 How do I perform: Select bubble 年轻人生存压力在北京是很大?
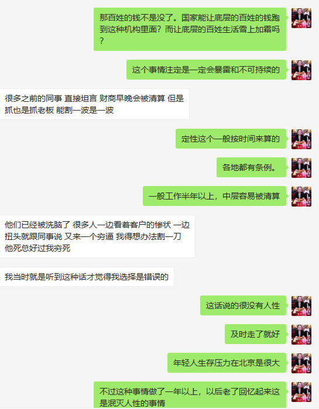[x=227, y=363]
